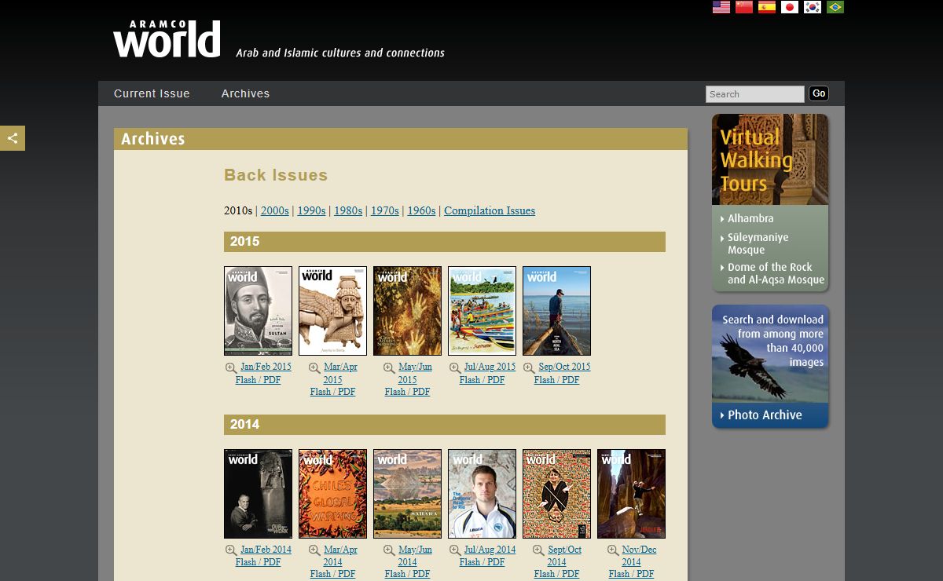Click the Sep/Oct 2015 issue link
The image size is (943, 581).
[564, 367]
